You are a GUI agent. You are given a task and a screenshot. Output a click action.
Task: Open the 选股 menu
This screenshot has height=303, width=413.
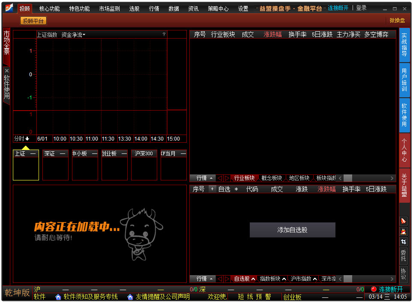134,9
